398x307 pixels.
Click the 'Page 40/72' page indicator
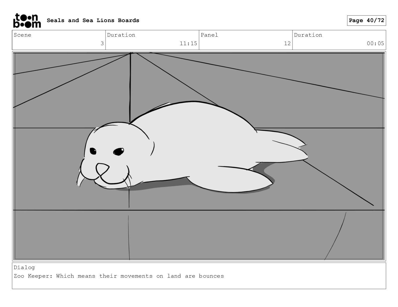tap(366, 21)
